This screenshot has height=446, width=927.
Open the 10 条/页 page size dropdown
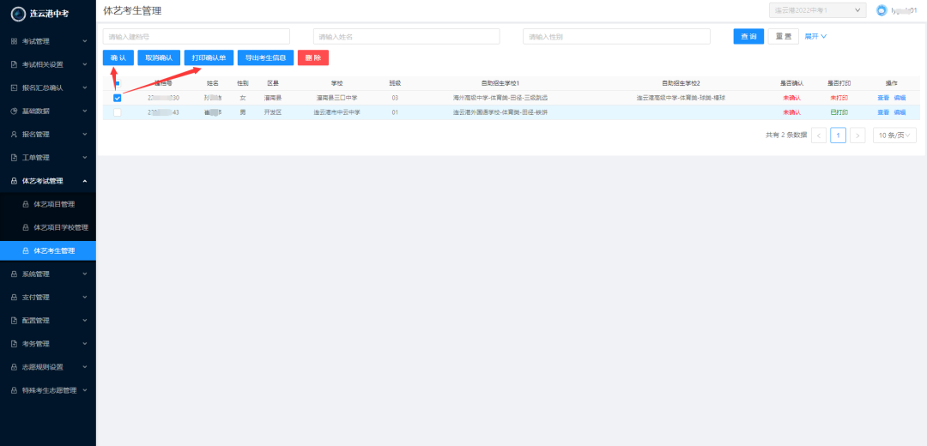click(894, 136)
